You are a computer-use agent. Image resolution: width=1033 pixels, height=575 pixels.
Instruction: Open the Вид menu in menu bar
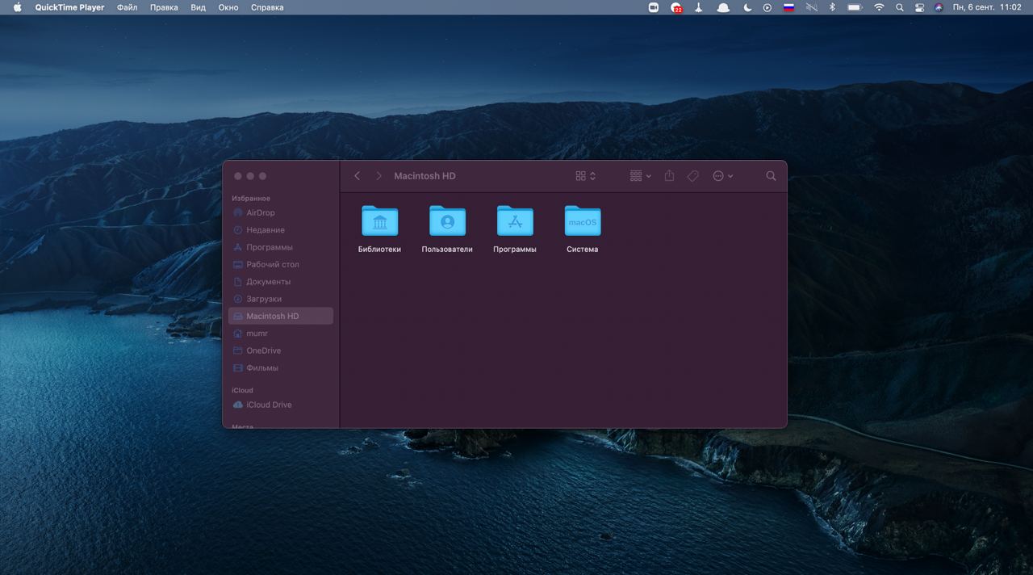point(198,7)
